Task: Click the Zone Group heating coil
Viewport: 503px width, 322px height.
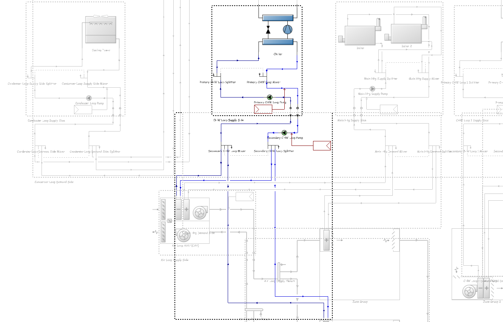Action: click(x=326, y=240)
